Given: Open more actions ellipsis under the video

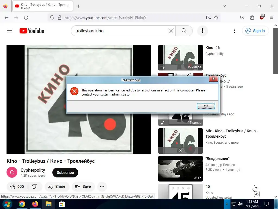Looking at the screenshot, I should (x=102, y=187).
